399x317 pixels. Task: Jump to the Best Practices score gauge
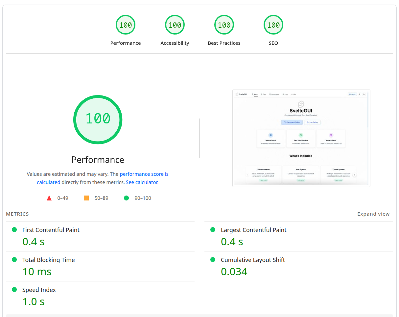click(224, 25)
